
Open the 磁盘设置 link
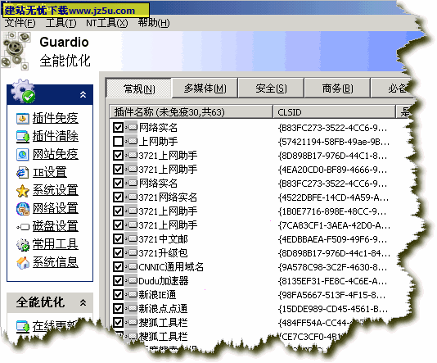tap(55, 226)
